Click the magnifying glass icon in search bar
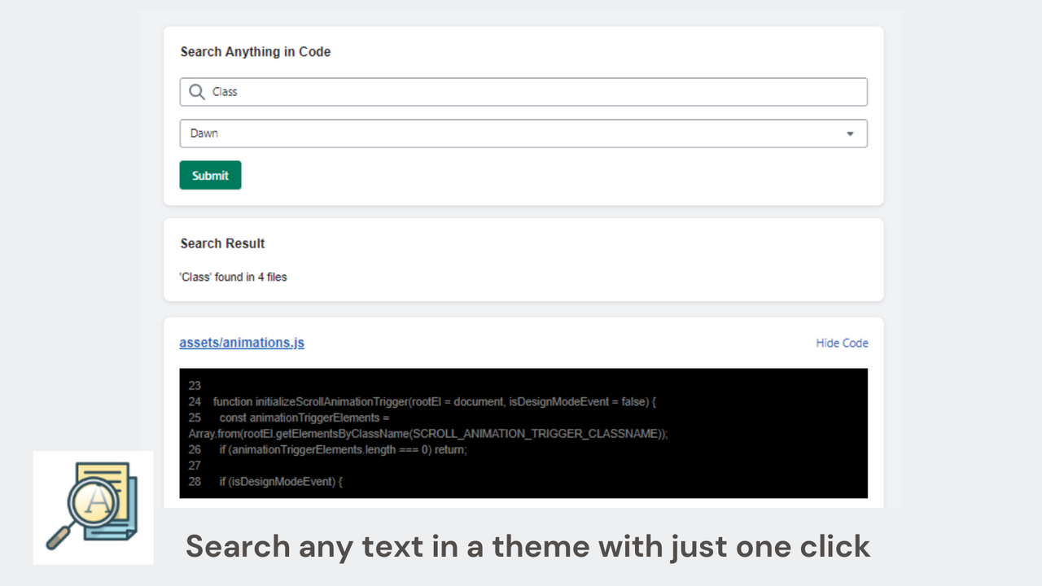Image resolution: width=1042 pixels, height=586 pixels. (196, 91)
